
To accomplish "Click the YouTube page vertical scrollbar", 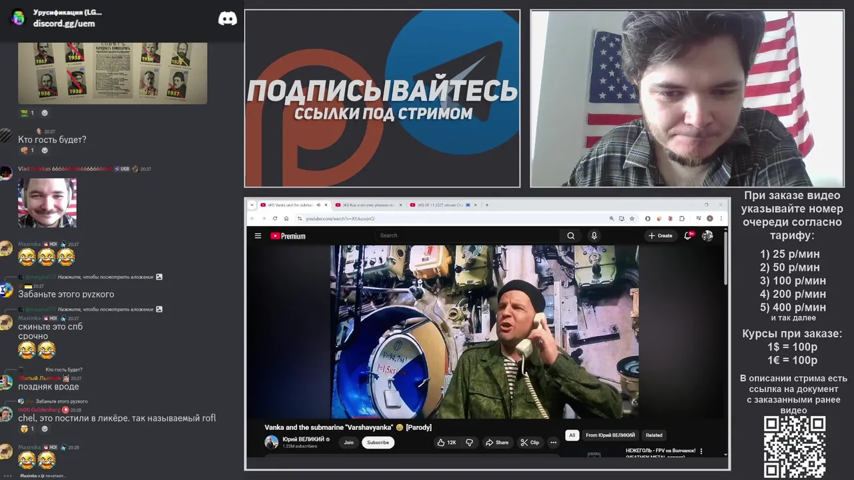I will coord(726,260).
